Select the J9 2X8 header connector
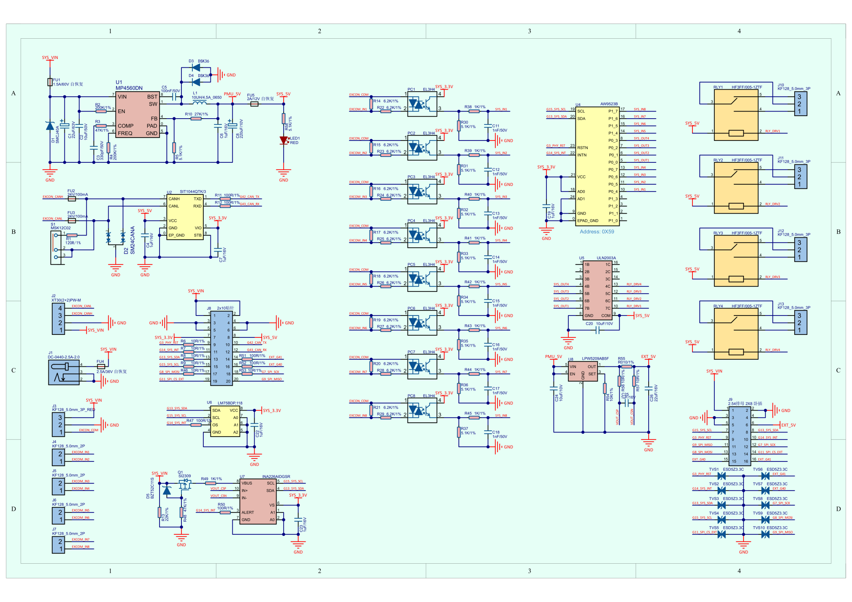 point(740,436)
